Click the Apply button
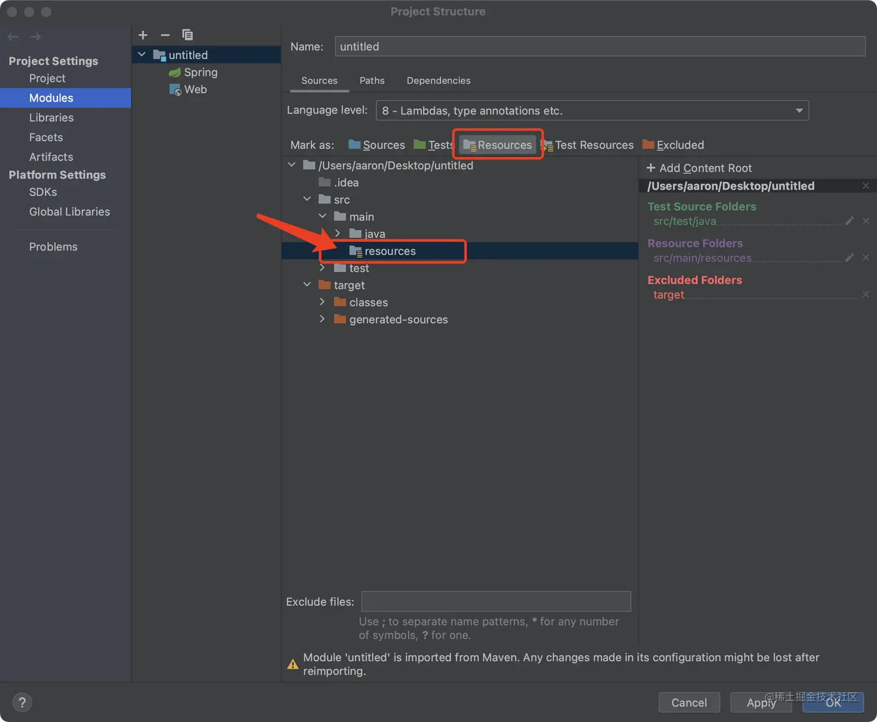 (760, 702)
